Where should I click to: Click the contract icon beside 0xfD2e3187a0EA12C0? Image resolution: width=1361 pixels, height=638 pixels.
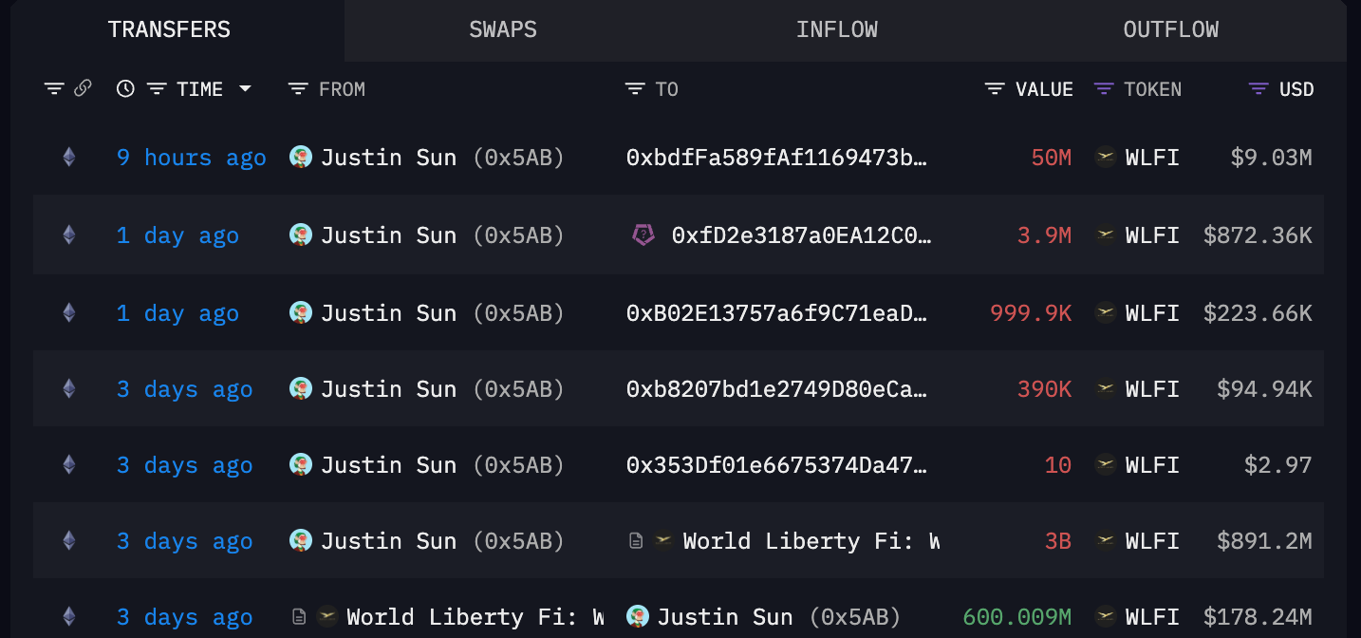click(643, 235)
